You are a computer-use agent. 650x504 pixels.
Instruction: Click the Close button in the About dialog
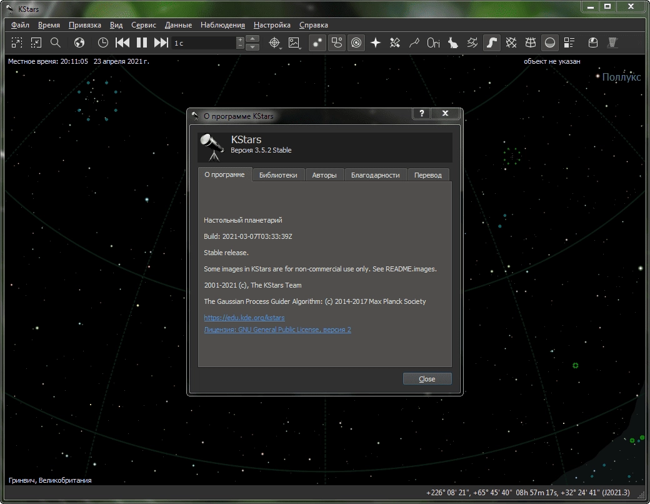tap(427, 379)
